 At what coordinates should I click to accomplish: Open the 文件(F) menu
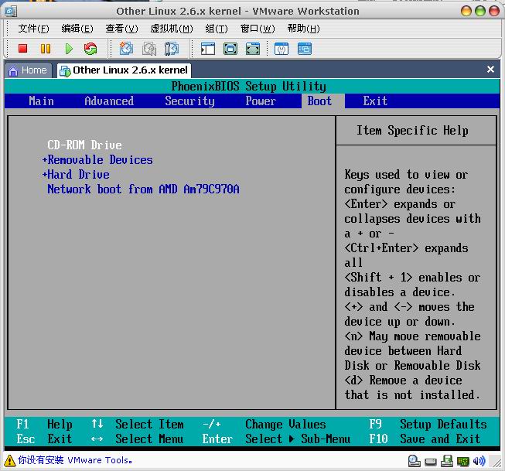[x=33, y=29]
